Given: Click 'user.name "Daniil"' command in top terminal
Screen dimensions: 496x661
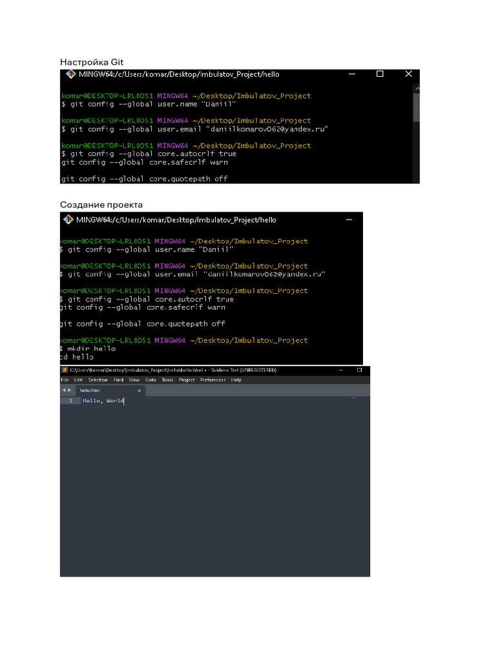Looking at the screenshot, I should (149, 104).
